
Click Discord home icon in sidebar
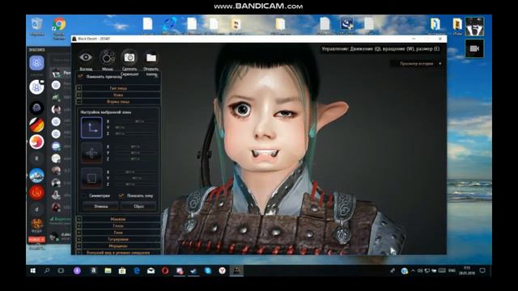(x=36, y=63)
